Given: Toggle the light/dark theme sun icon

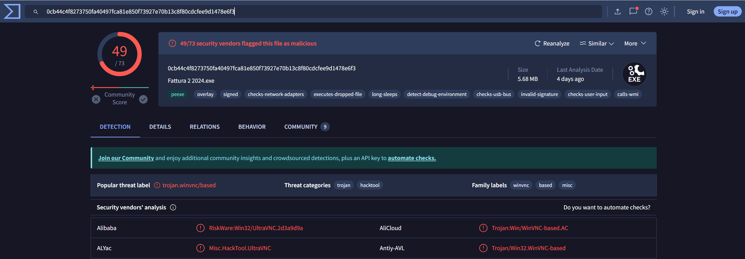Looking at the screenshot, I should 664,12.
